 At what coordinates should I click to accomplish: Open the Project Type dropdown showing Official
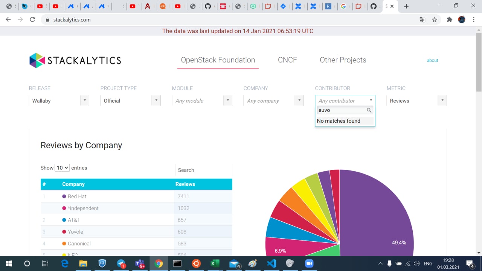(130, 100)
